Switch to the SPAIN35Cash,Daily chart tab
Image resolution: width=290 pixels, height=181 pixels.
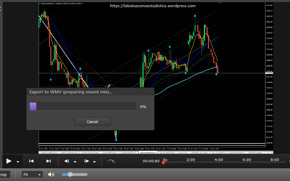199,153
